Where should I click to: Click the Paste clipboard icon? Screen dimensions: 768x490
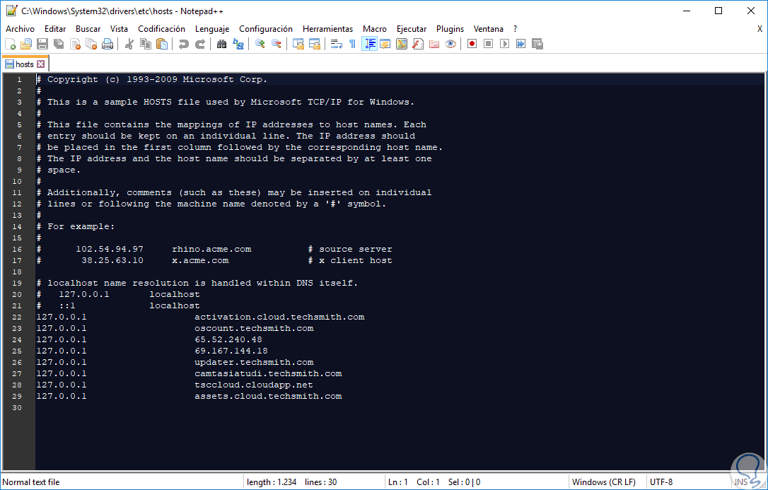[162, 44]
